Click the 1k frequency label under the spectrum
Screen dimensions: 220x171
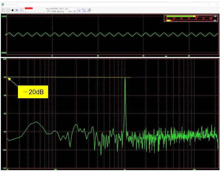click(125, 170)
